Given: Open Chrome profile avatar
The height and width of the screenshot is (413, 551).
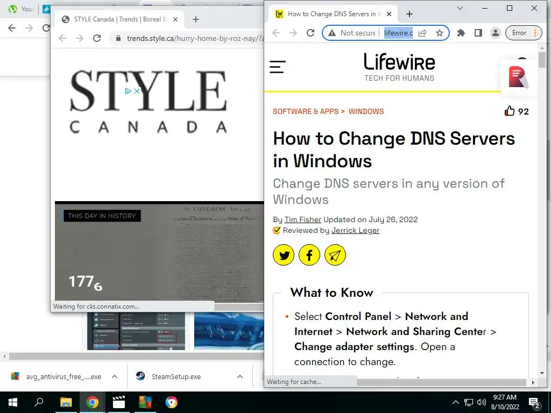Looking at the screenshot, I should pyautogui.click(x=495, y=33).
